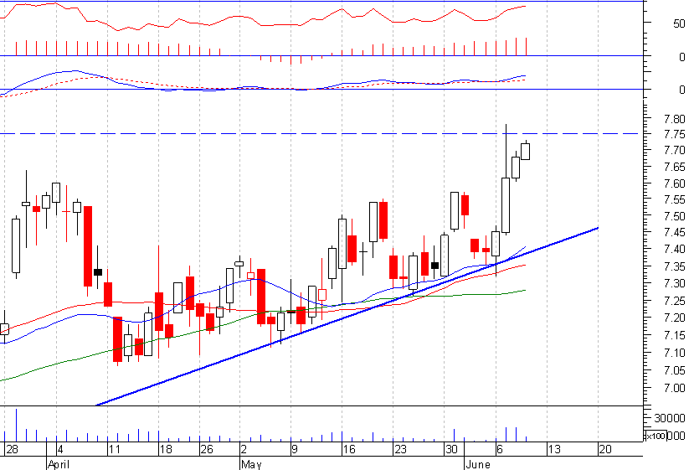Click the date label 16
The height and width of the screenshot is (470, 689).
349,449
